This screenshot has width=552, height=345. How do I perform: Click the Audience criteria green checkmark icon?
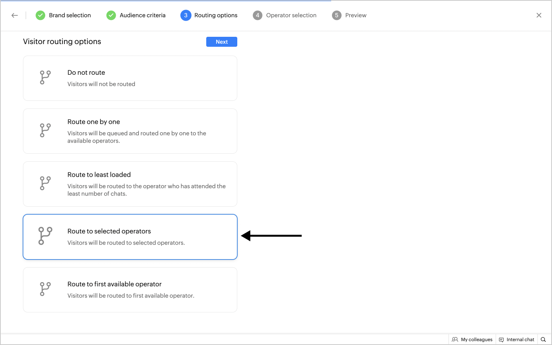click(111, 15)
